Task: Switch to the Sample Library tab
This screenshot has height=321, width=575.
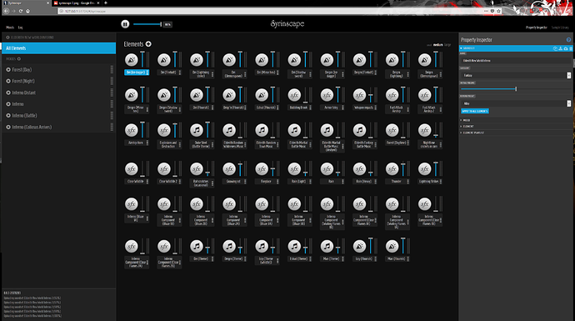Action: click(x=560, y=28)
